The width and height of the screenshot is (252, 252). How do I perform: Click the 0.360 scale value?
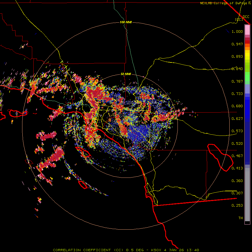coord(237,181)
